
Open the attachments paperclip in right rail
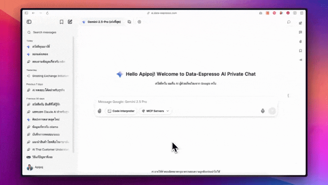(300, 42)
